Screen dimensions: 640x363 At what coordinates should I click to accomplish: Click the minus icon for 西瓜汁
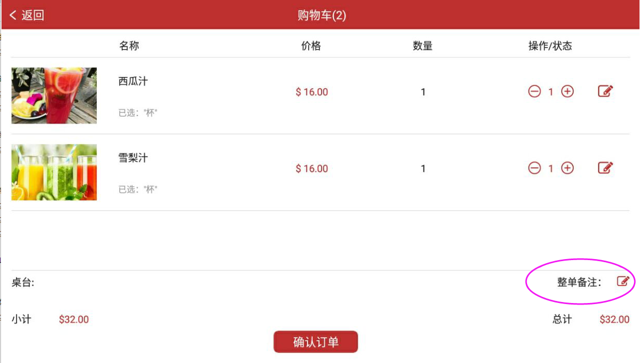(x=534, y=92)
